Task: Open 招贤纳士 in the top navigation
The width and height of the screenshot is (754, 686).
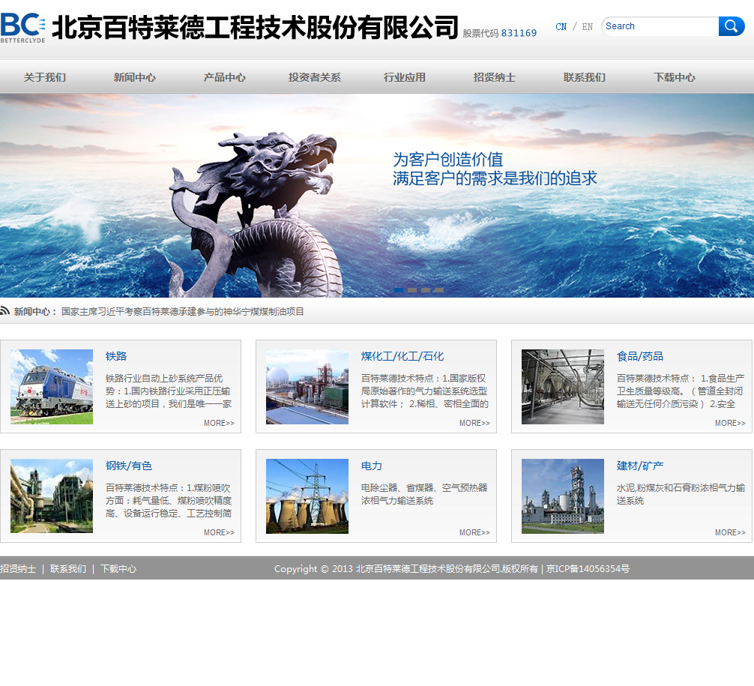Action: point(495,77)
